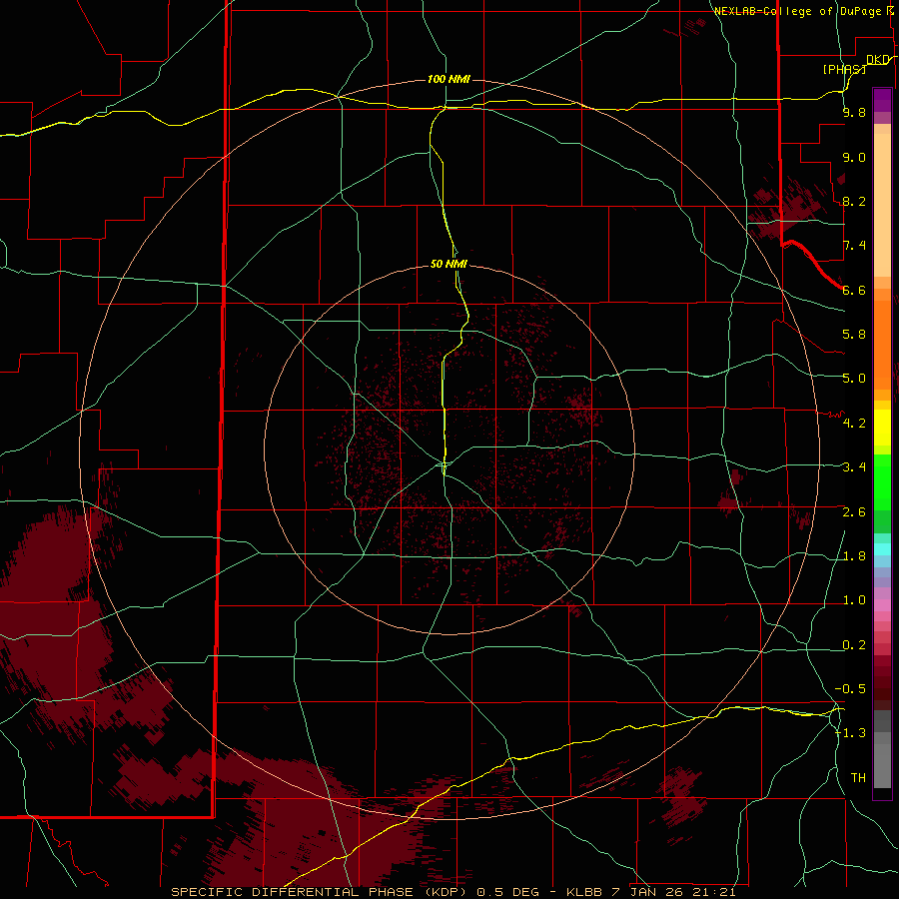Click the 4.2 value on the color scale

(854, 424)
